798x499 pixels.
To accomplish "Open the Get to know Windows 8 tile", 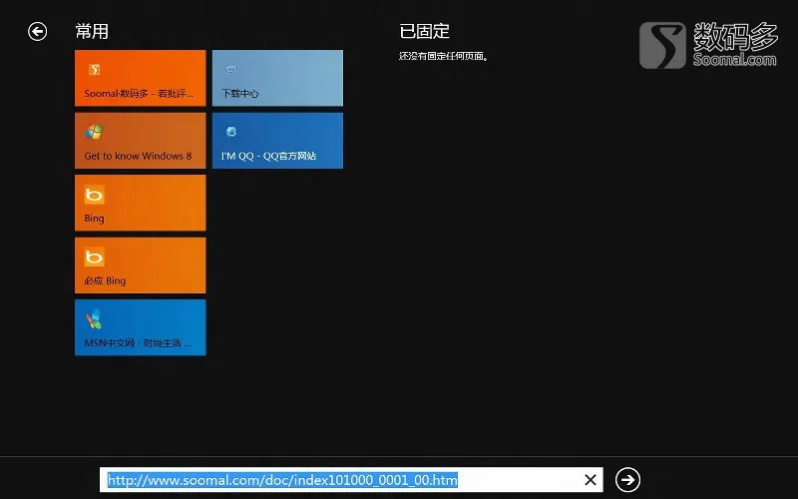I will [x=141, y=141].
